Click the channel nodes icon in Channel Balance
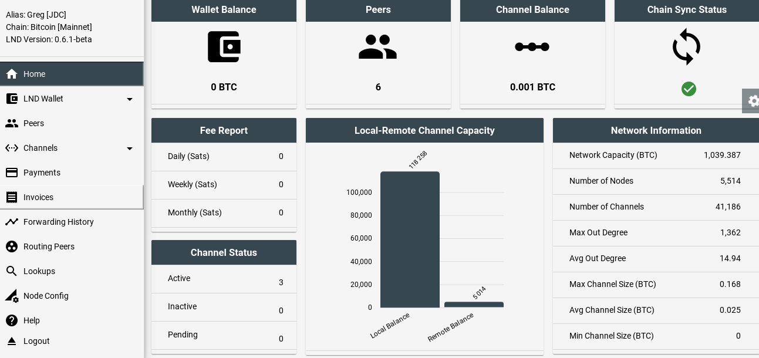Screen dimensions: 759x358 (532, 47)
